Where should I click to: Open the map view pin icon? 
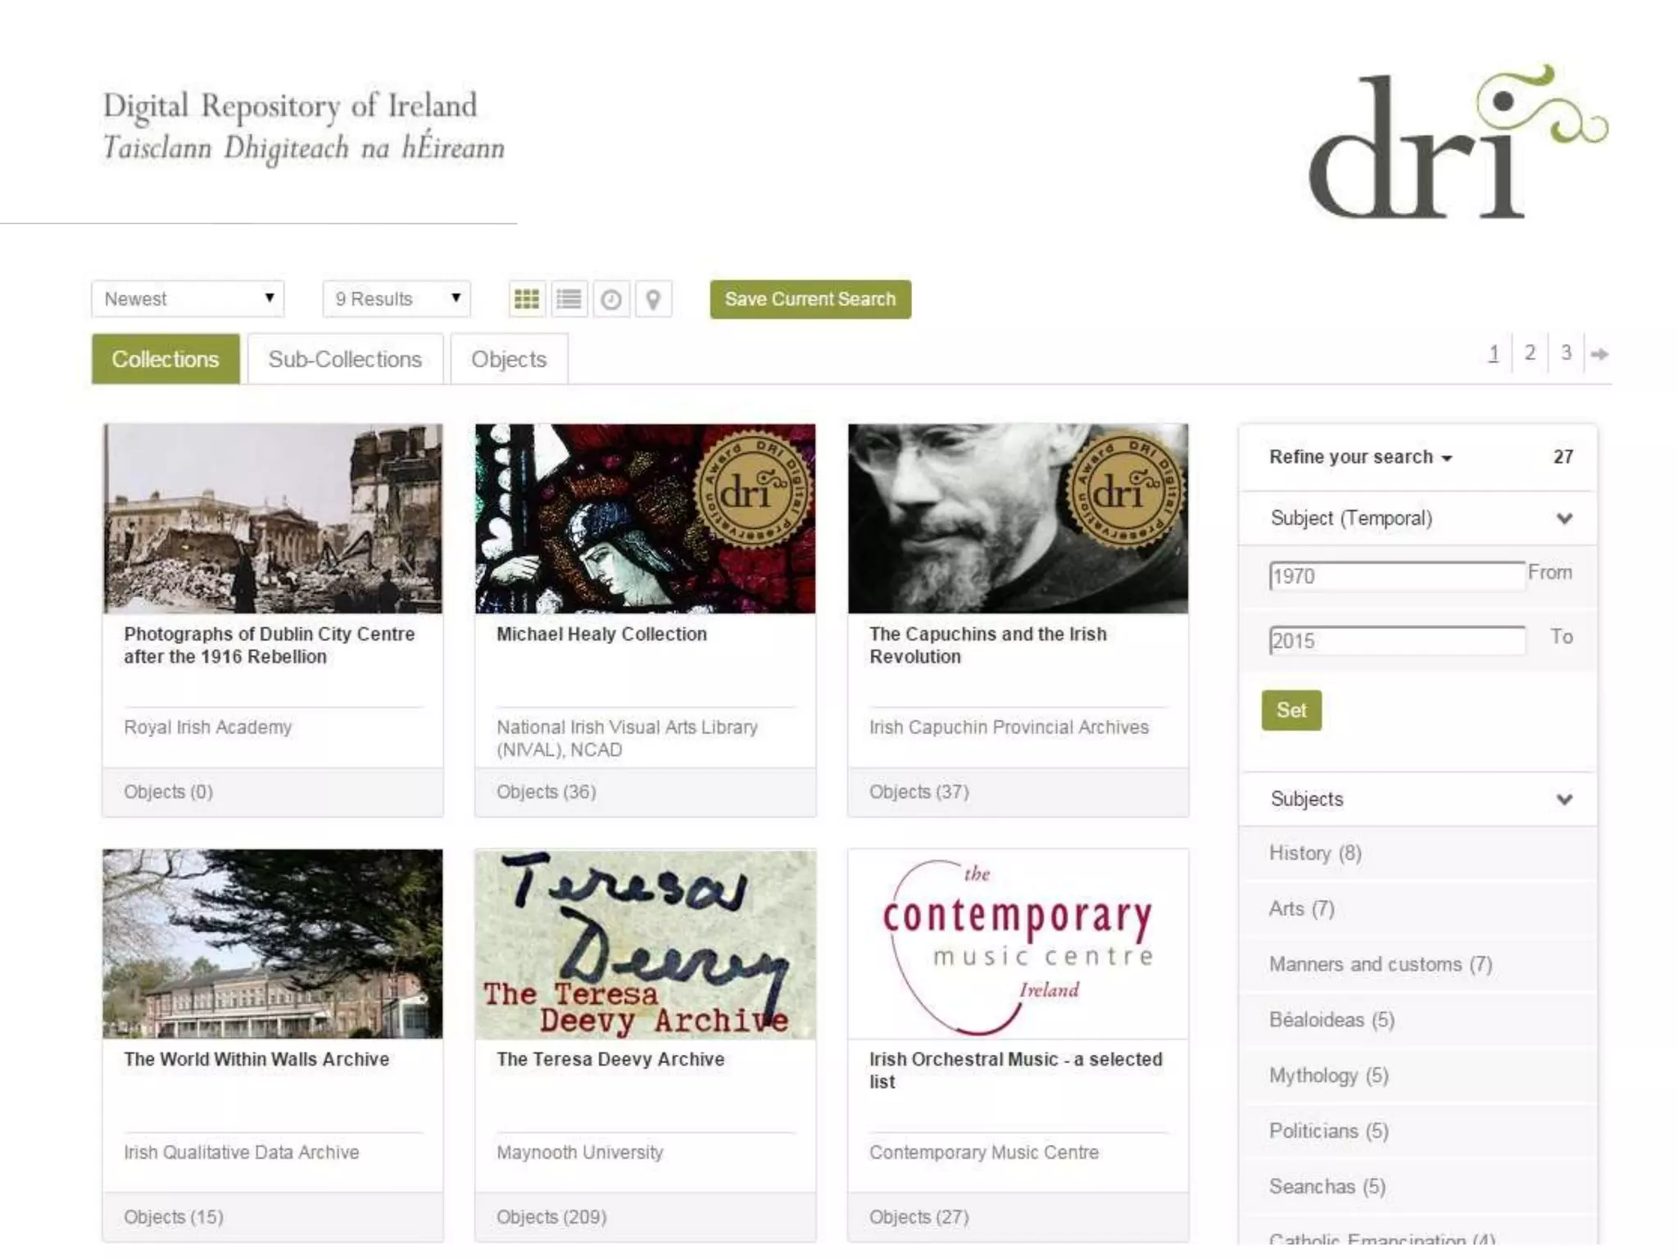tap(653, 299)
